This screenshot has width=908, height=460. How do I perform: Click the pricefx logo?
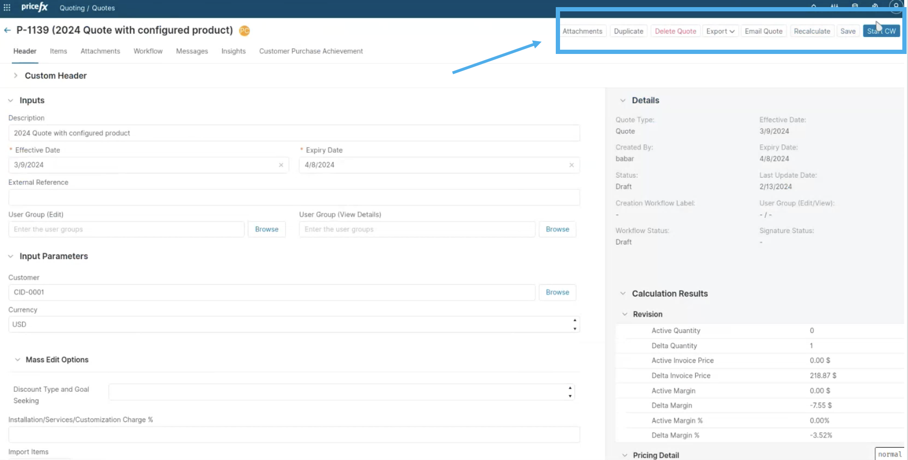(35, 7)
